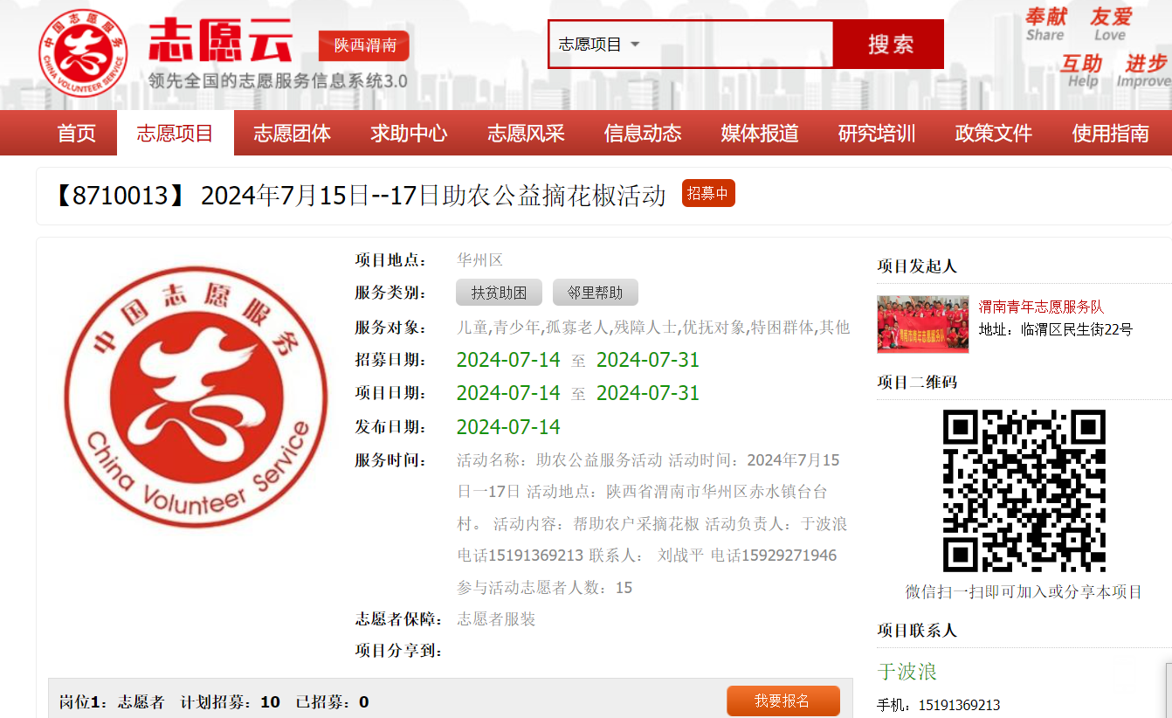1172x718 pixels.
Task: Click the 搜索 search button
Action: click(889, 45)
